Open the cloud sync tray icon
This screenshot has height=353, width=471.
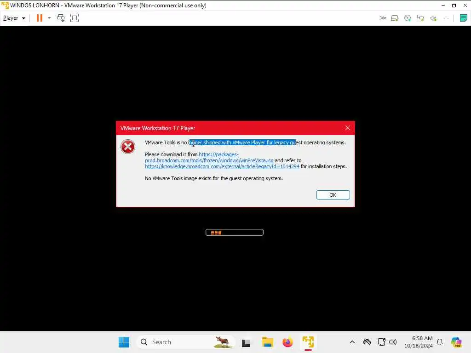tap(367, 342)
